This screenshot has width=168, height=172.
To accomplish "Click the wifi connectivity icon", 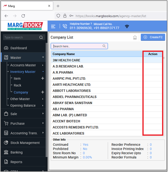I will [127, 26].
